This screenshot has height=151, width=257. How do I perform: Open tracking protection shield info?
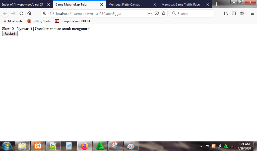45,14
